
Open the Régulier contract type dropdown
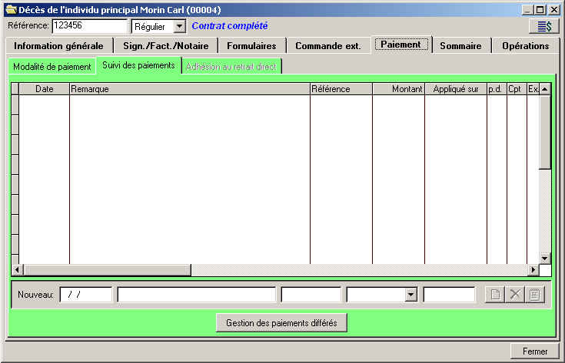click(x=179, y=27)
